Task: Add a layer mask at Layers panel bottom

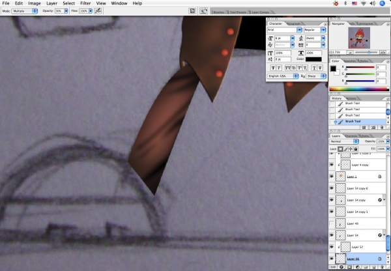Action: 349,267
